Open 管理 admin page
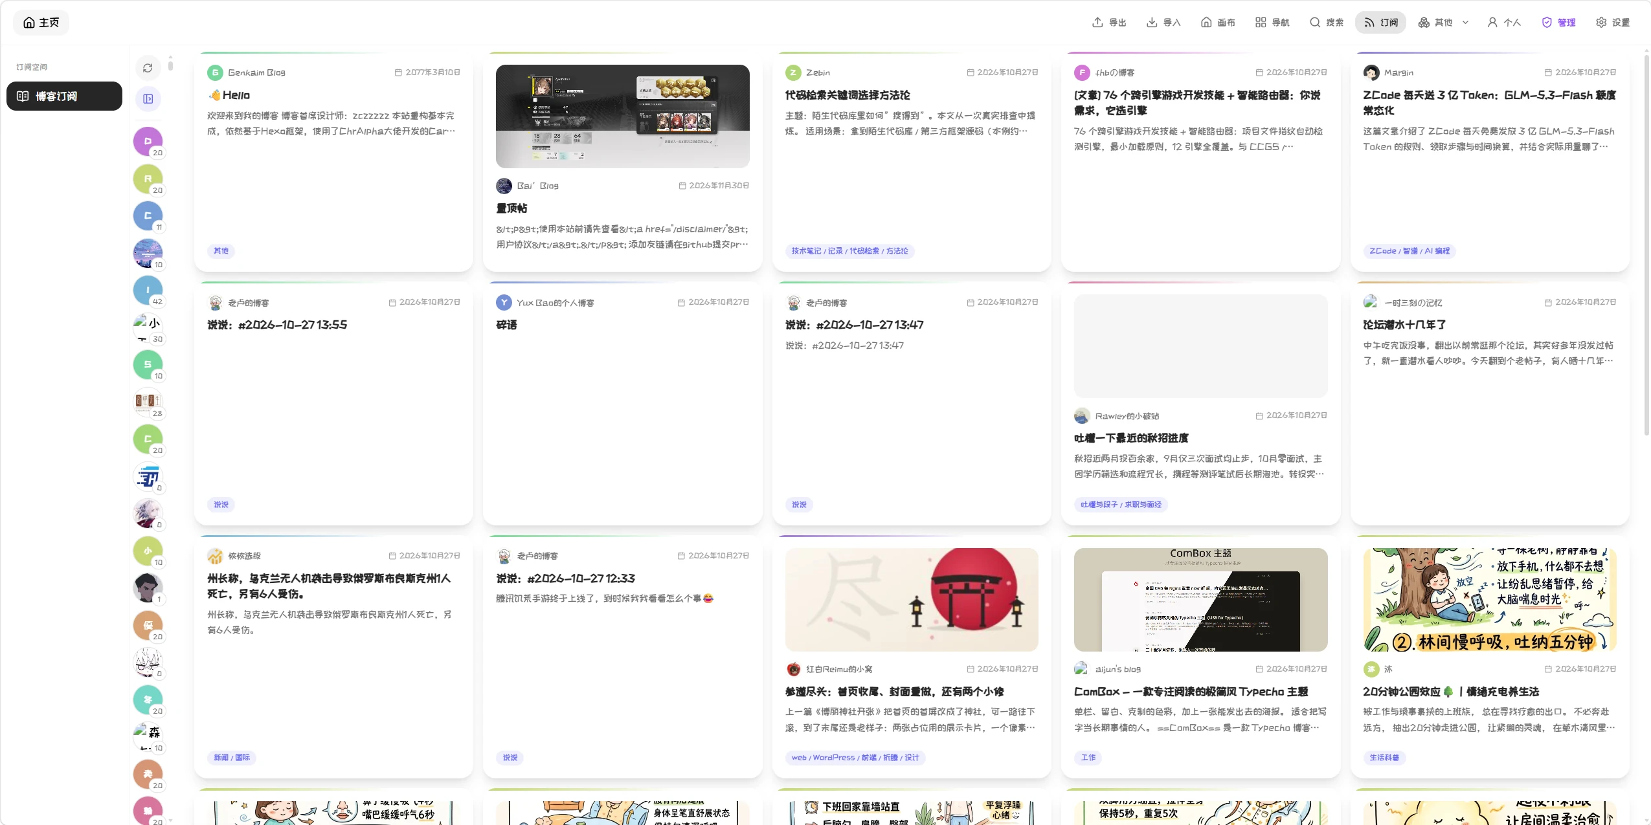Viewport: 1651px width, 825px height. pos(1558,23)
